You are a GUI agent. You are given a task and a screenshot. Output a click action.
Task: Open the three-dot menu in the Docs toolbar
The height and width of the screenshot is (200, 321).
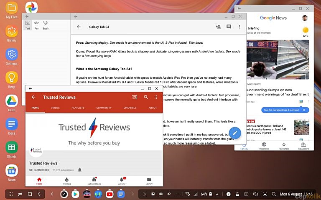tap(239, 27)
